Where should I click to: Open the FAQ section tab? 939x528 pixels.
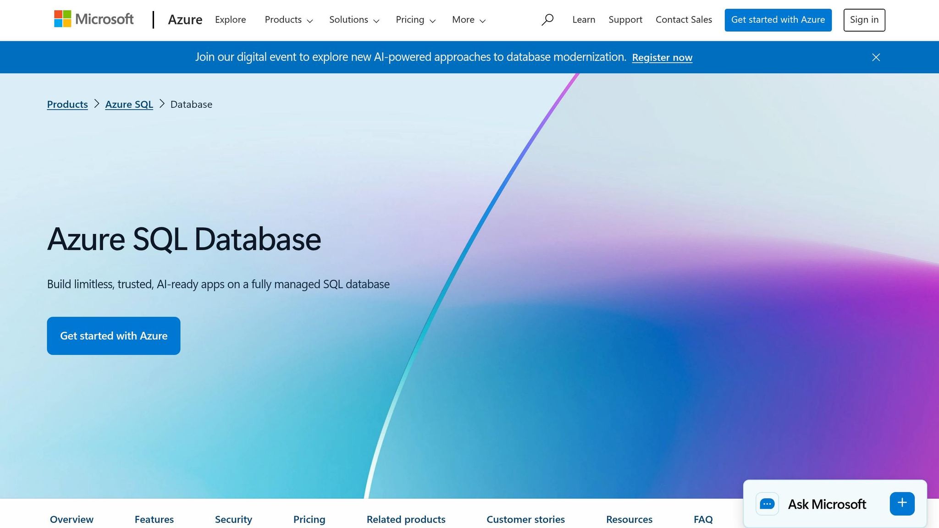(x=702, y=519)
